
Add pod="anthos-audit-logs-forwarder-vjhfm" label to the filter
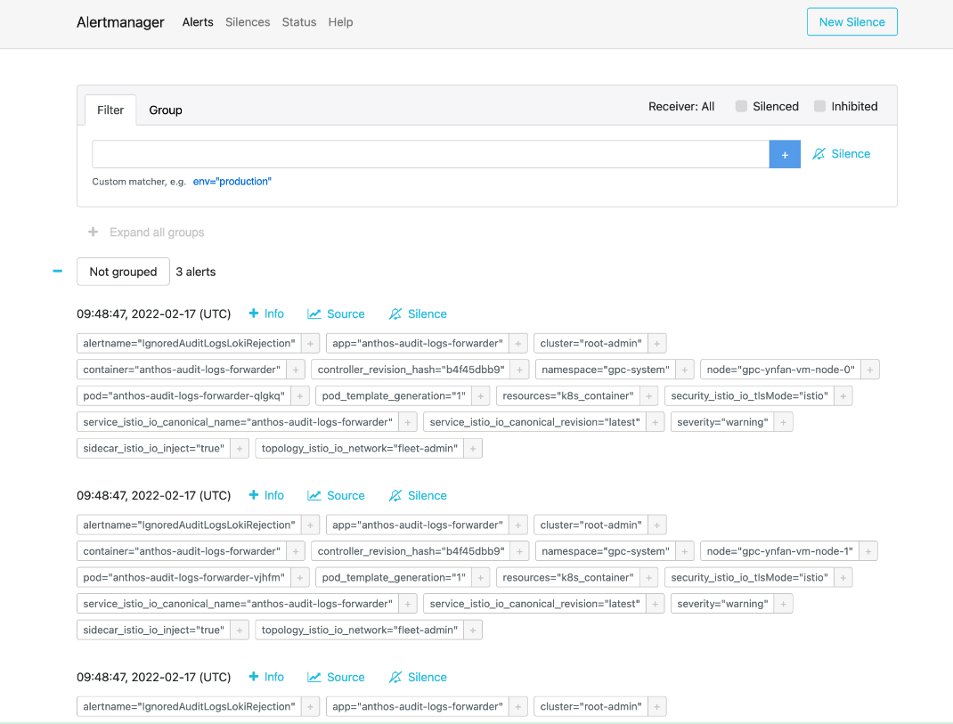300,578
